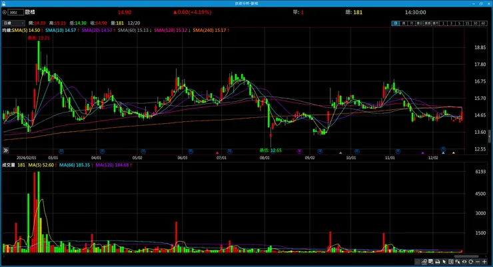Screen dimensions: 493x267
Task: Switch to the 3-minute period tab
Action: pyautogui.click(x=451, y=23)
